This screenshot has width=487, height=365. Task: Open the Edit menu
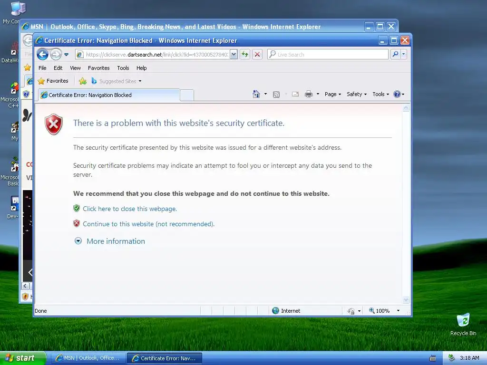click(58, 68)
